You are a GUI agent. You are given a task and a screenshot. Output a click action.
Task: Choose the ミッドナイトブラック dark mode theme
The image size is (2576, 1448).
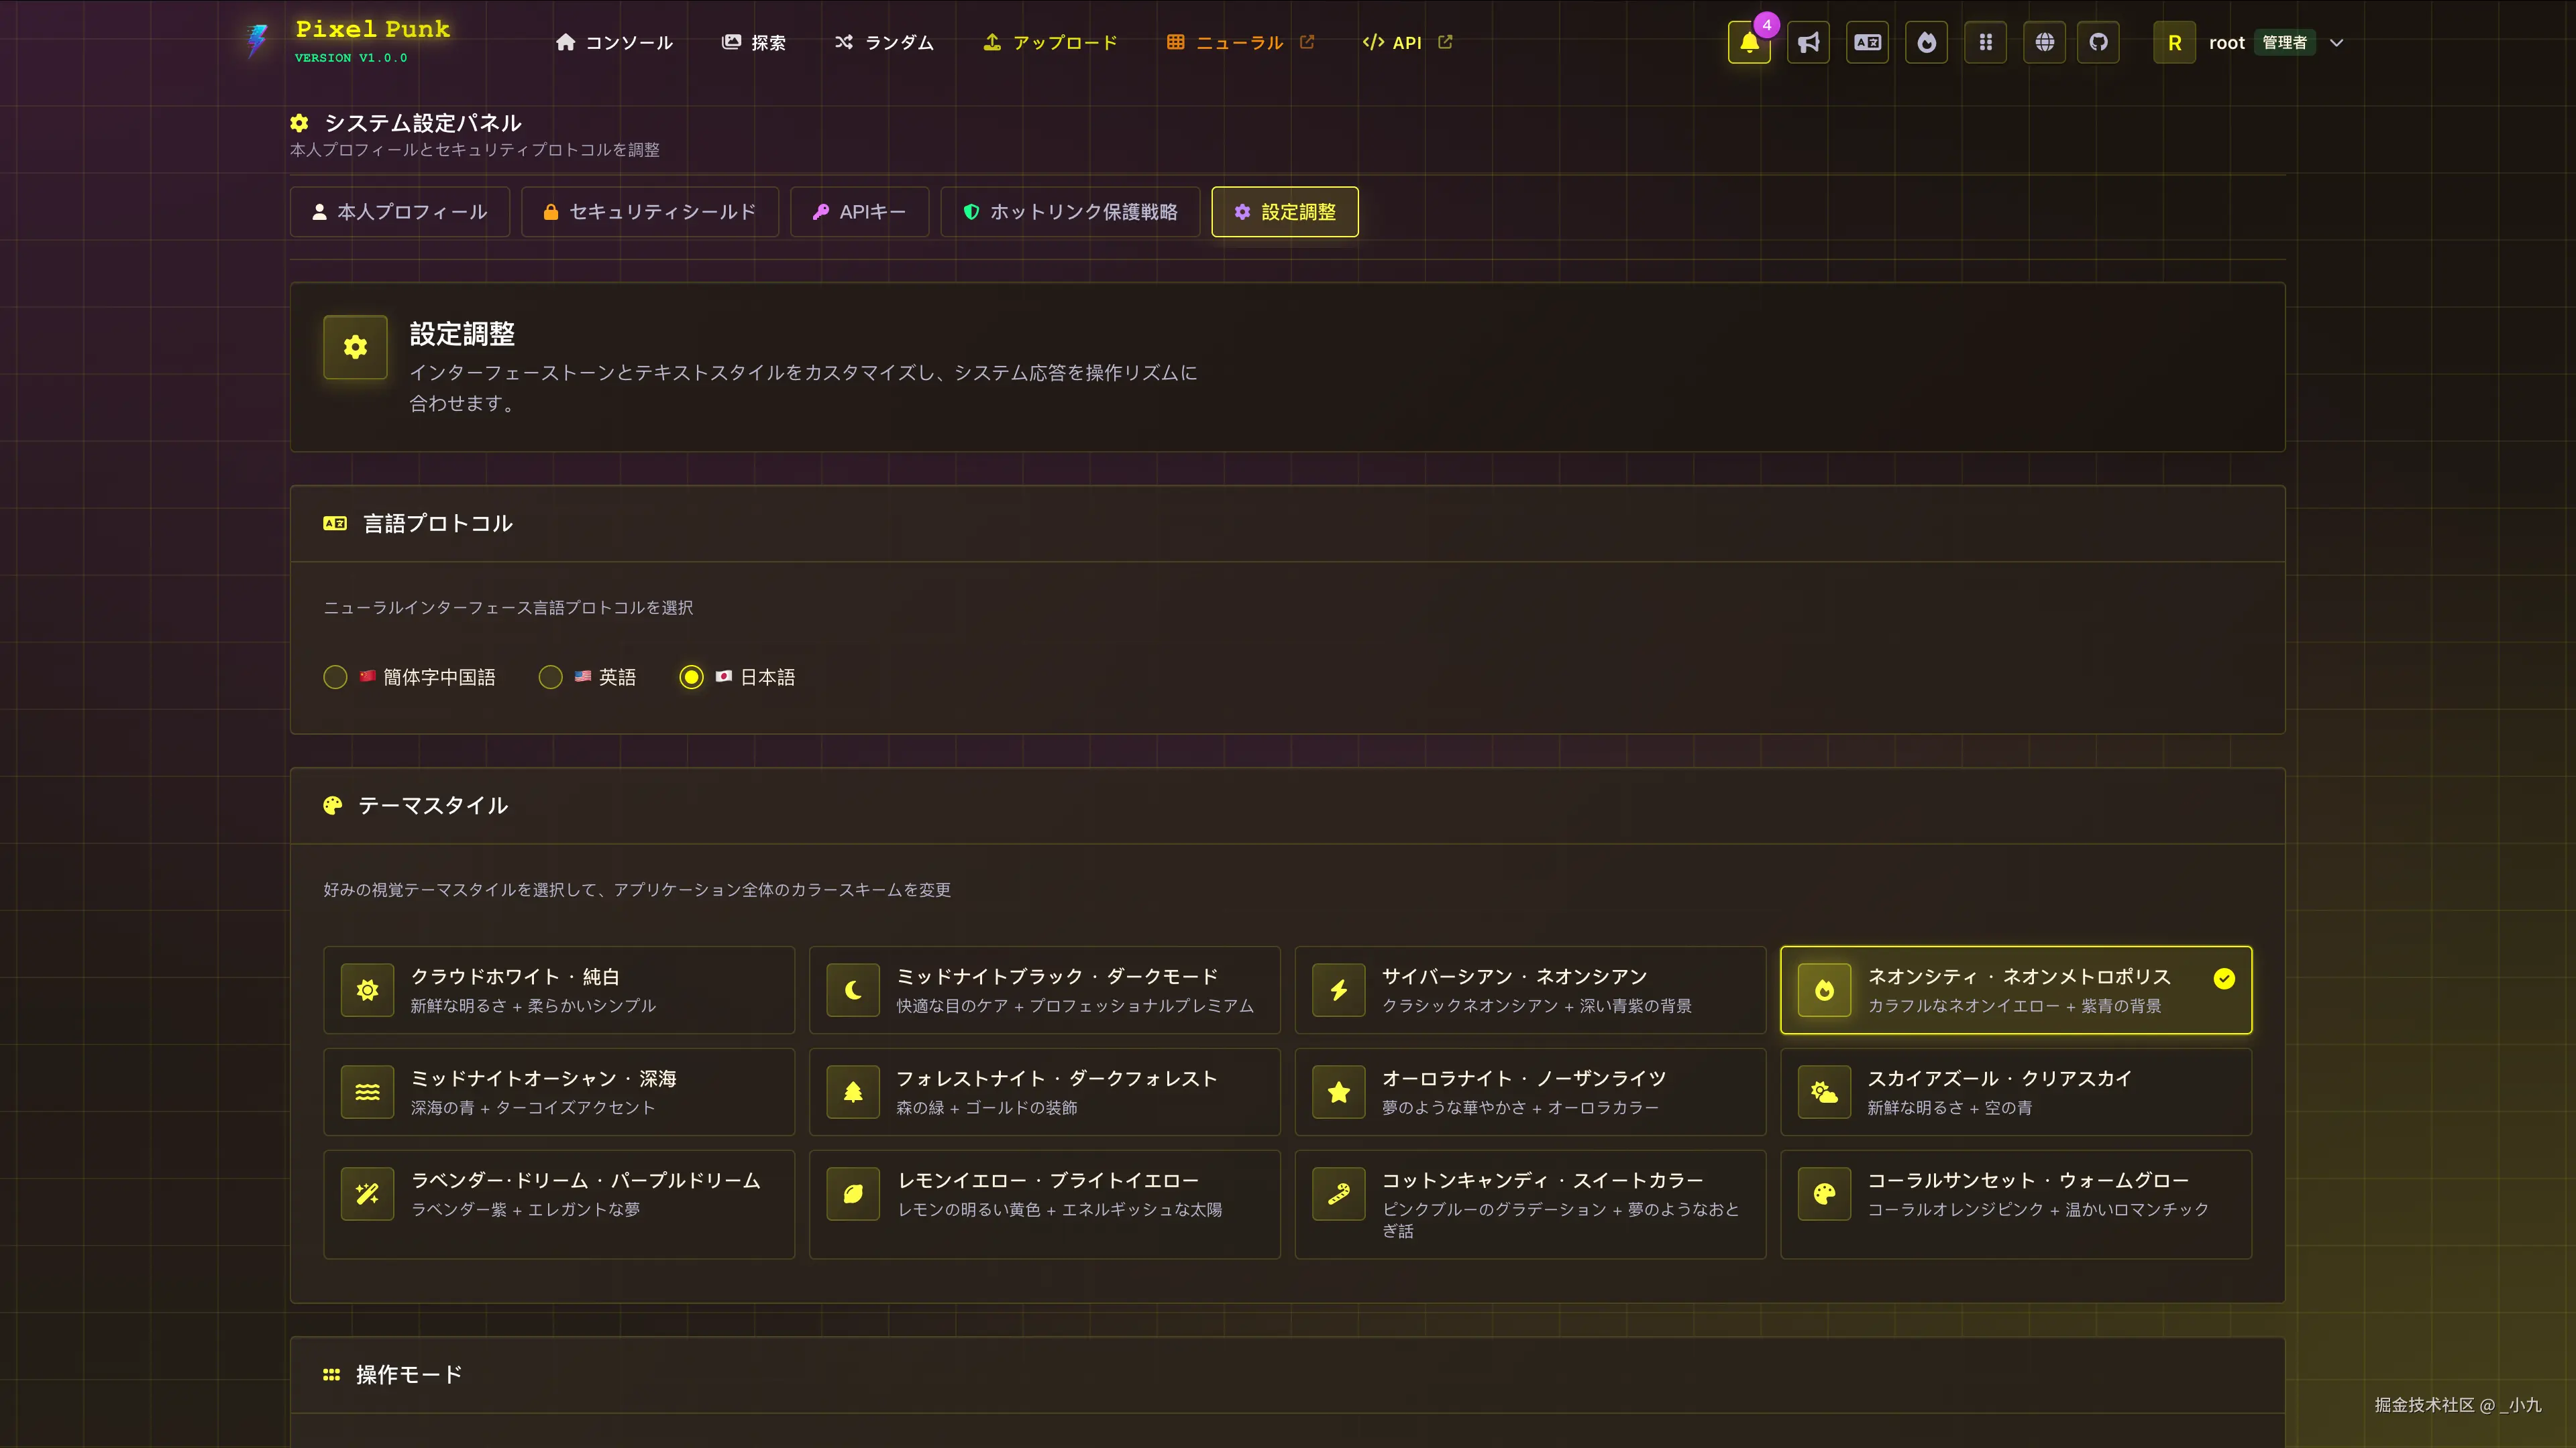coord(1044,989)
